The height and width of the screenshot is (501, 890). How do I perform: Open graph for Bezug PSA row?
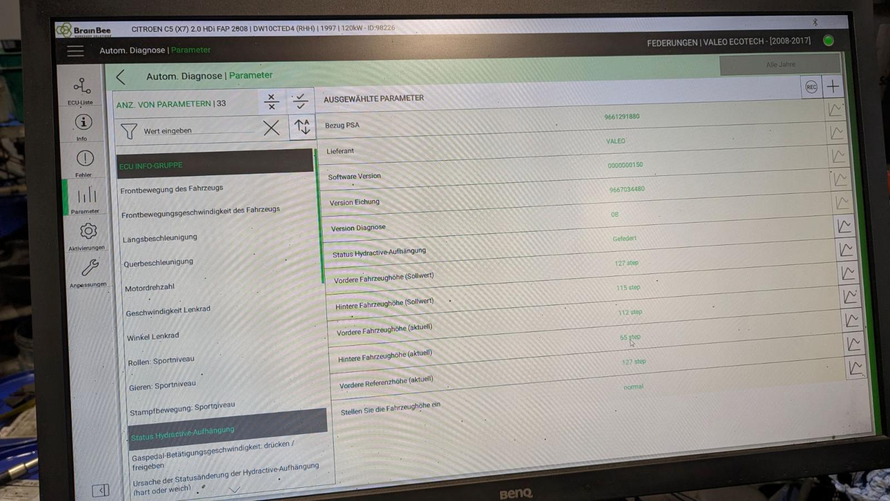tap(834, 110)
